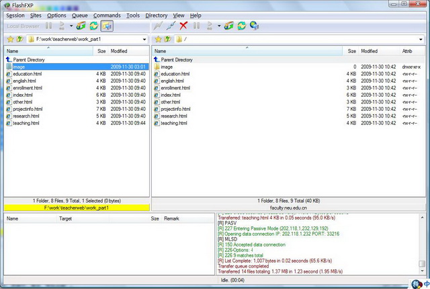430x289 pixels.
Task: Open the View menu
Action: tap(179, 15)
